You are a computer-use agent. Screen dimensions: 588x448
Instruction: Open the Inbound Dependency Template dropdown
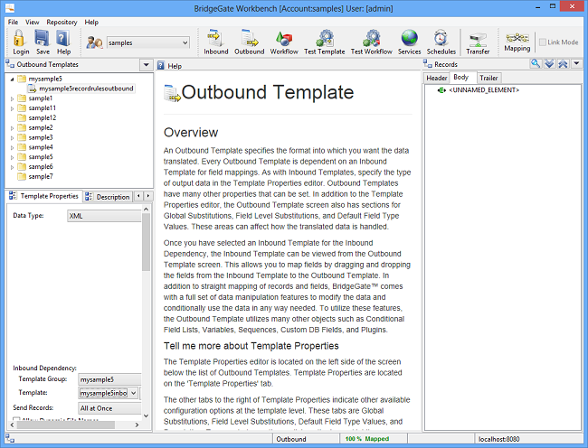[x=134, y=393]
